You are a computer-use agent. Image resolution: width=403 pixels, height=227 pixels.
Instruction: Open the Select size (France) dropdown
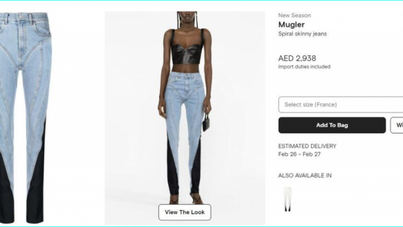[341, 104]
